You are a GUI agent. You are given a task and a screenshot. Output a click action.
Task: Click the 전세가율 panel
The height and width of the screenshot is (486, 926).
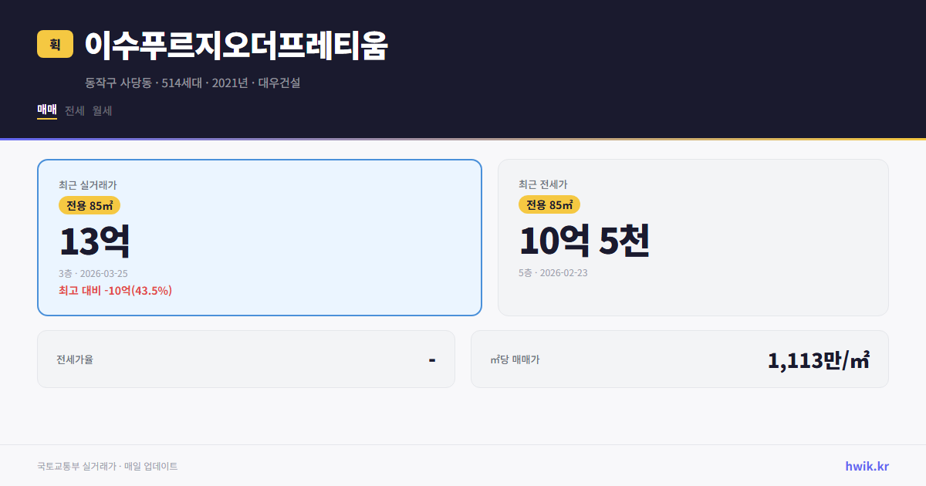pyautogui.click(x=246, y=359)
